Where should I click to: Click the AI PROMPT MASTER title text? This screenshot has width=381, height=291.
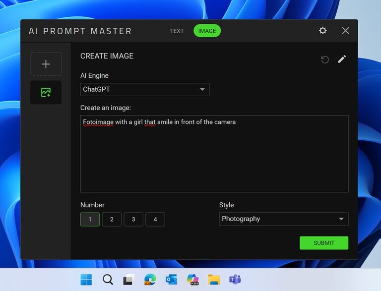tap(80, 31)
